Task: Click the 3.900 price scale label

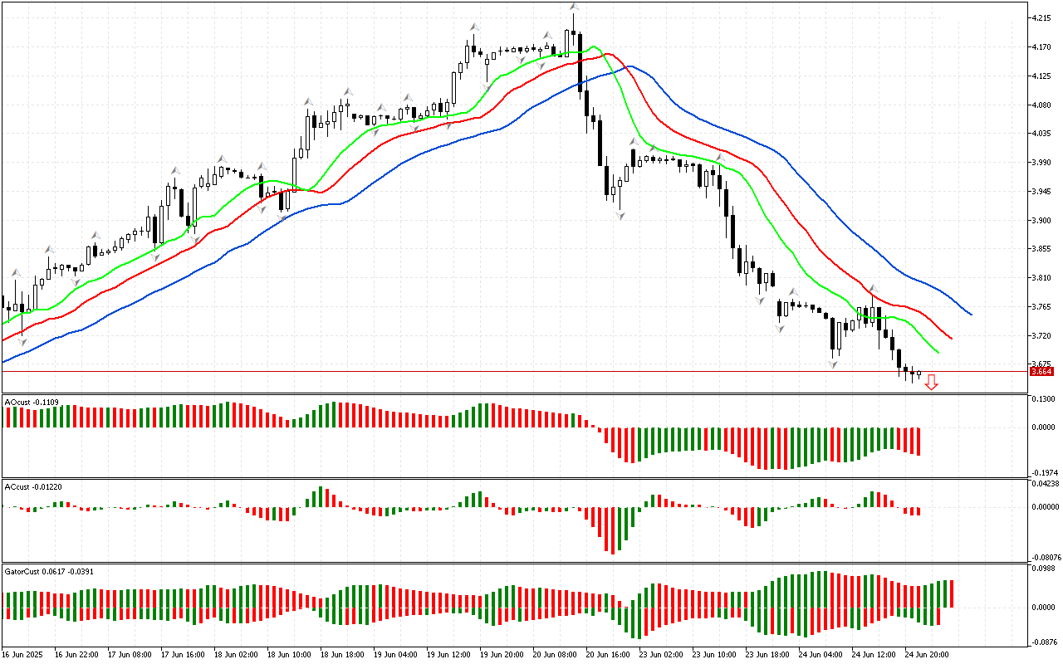Action: pos(1041,221)
